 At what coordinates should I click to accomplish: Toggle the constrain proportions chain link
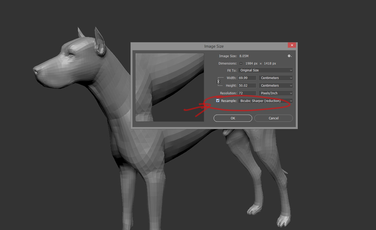(218, 82)
